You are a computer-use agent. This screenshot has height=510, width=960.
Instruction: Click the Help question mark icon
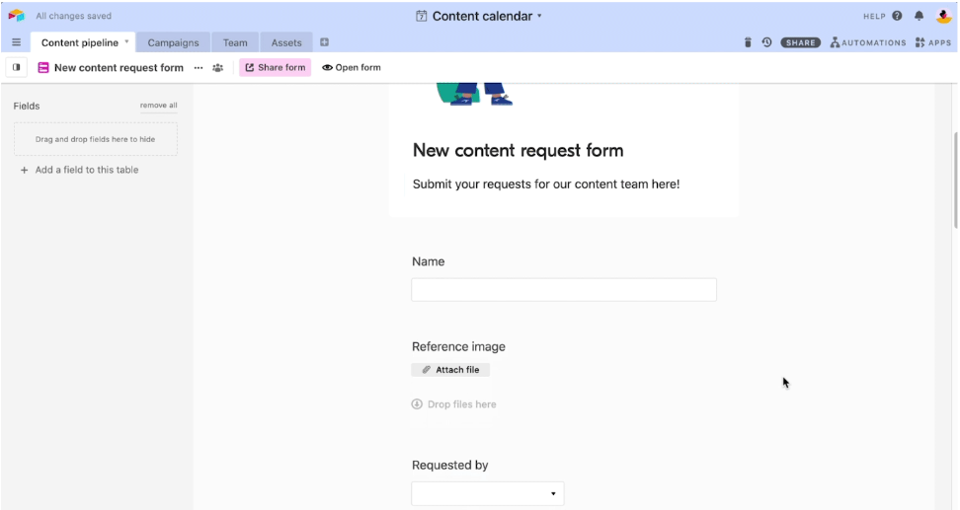pos(897,16)
